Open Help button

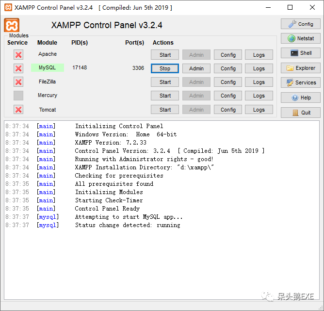(x=300, y=98)
